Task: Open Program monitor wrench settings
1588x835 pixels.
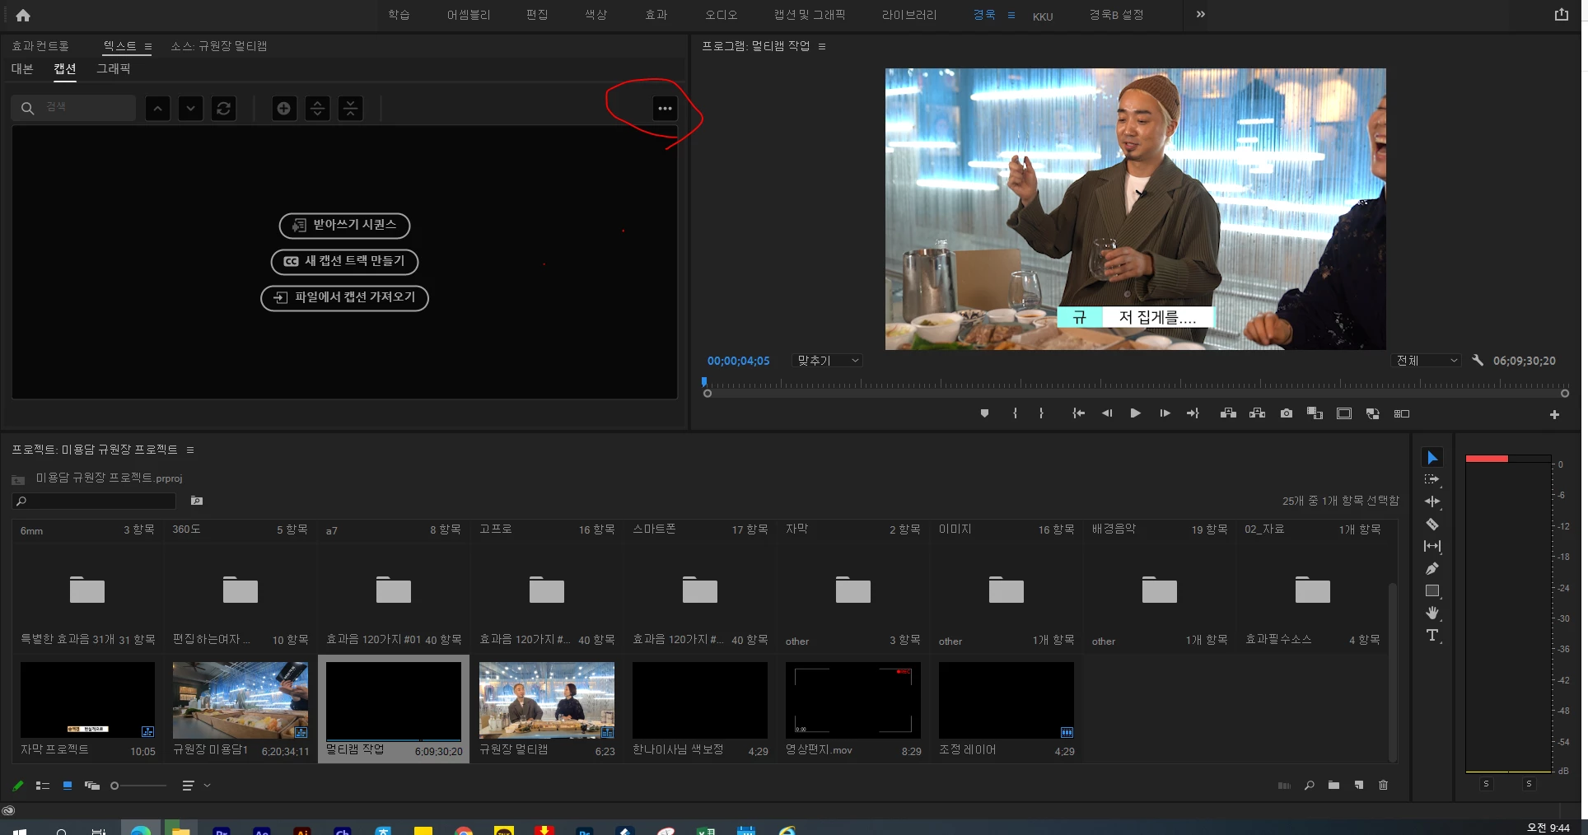Action: tap(1478, 361)
